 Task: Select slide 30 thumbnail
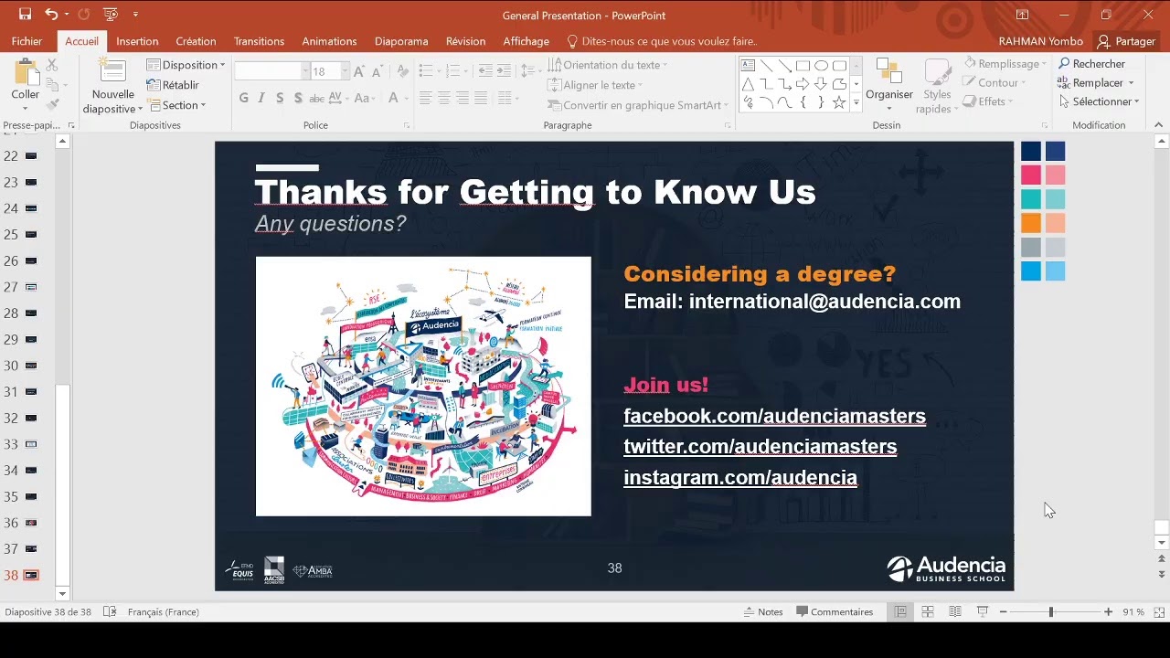coord(31,366)
